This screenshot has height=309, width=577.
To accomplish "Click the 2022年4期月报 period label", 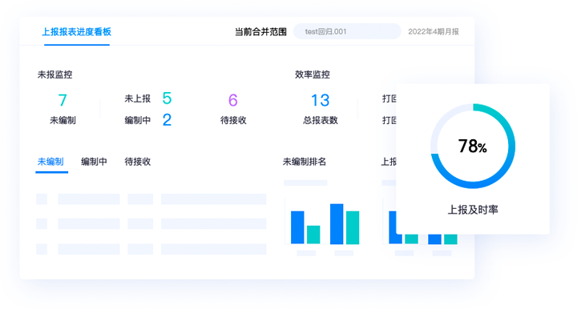I will point(433,32).
